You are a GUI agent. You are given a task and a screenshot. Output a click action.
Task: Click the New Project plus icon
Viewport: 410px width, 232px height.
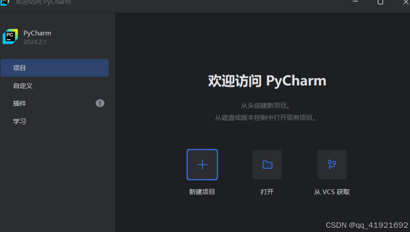pos(202,165)
